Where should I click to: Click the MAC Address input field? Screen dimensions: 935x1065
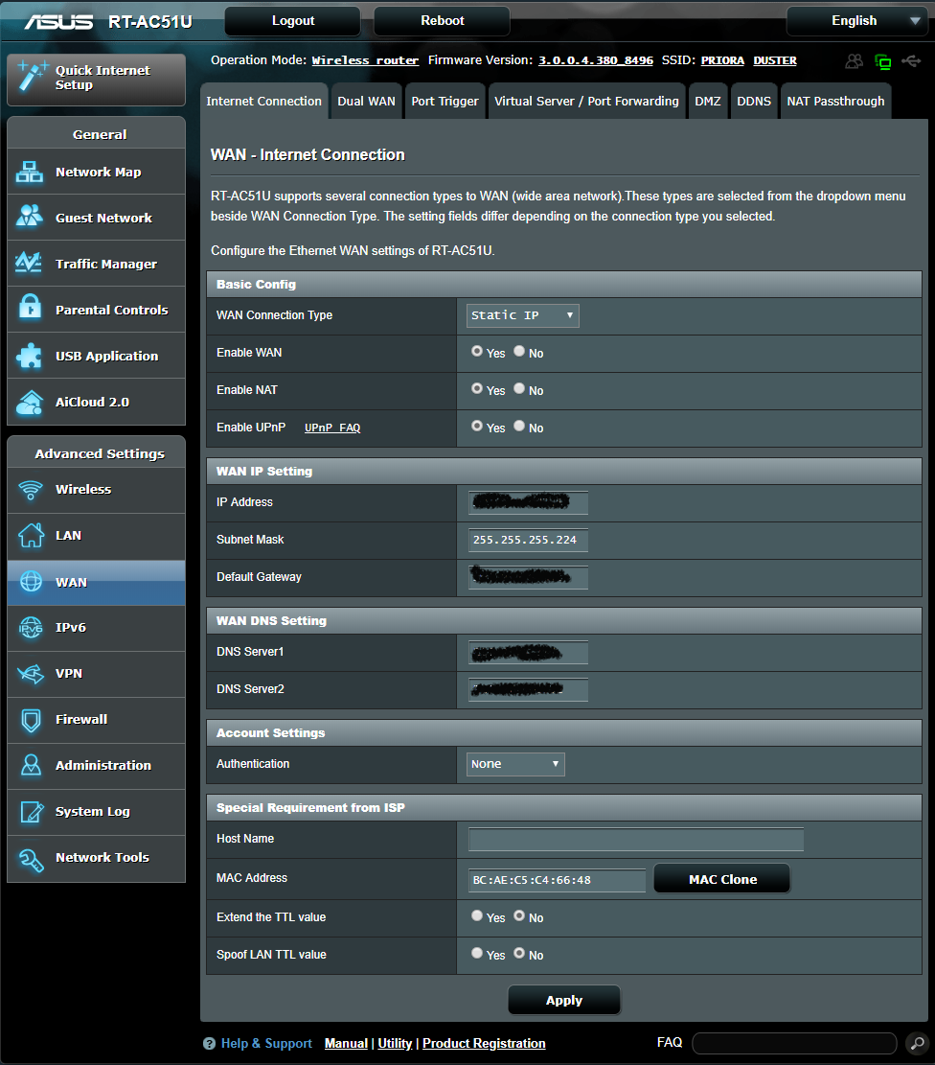557,880
